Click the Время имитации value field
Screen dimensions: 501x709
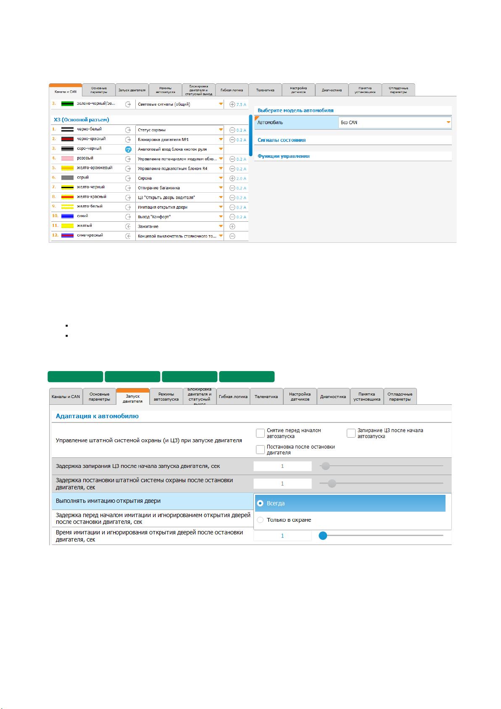[x=282, y=536]
